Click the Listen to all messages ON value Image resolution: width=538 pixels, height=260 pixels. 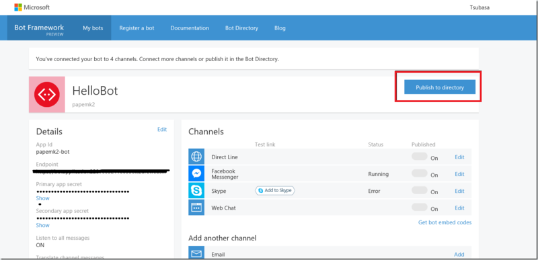tap(40, 245)
